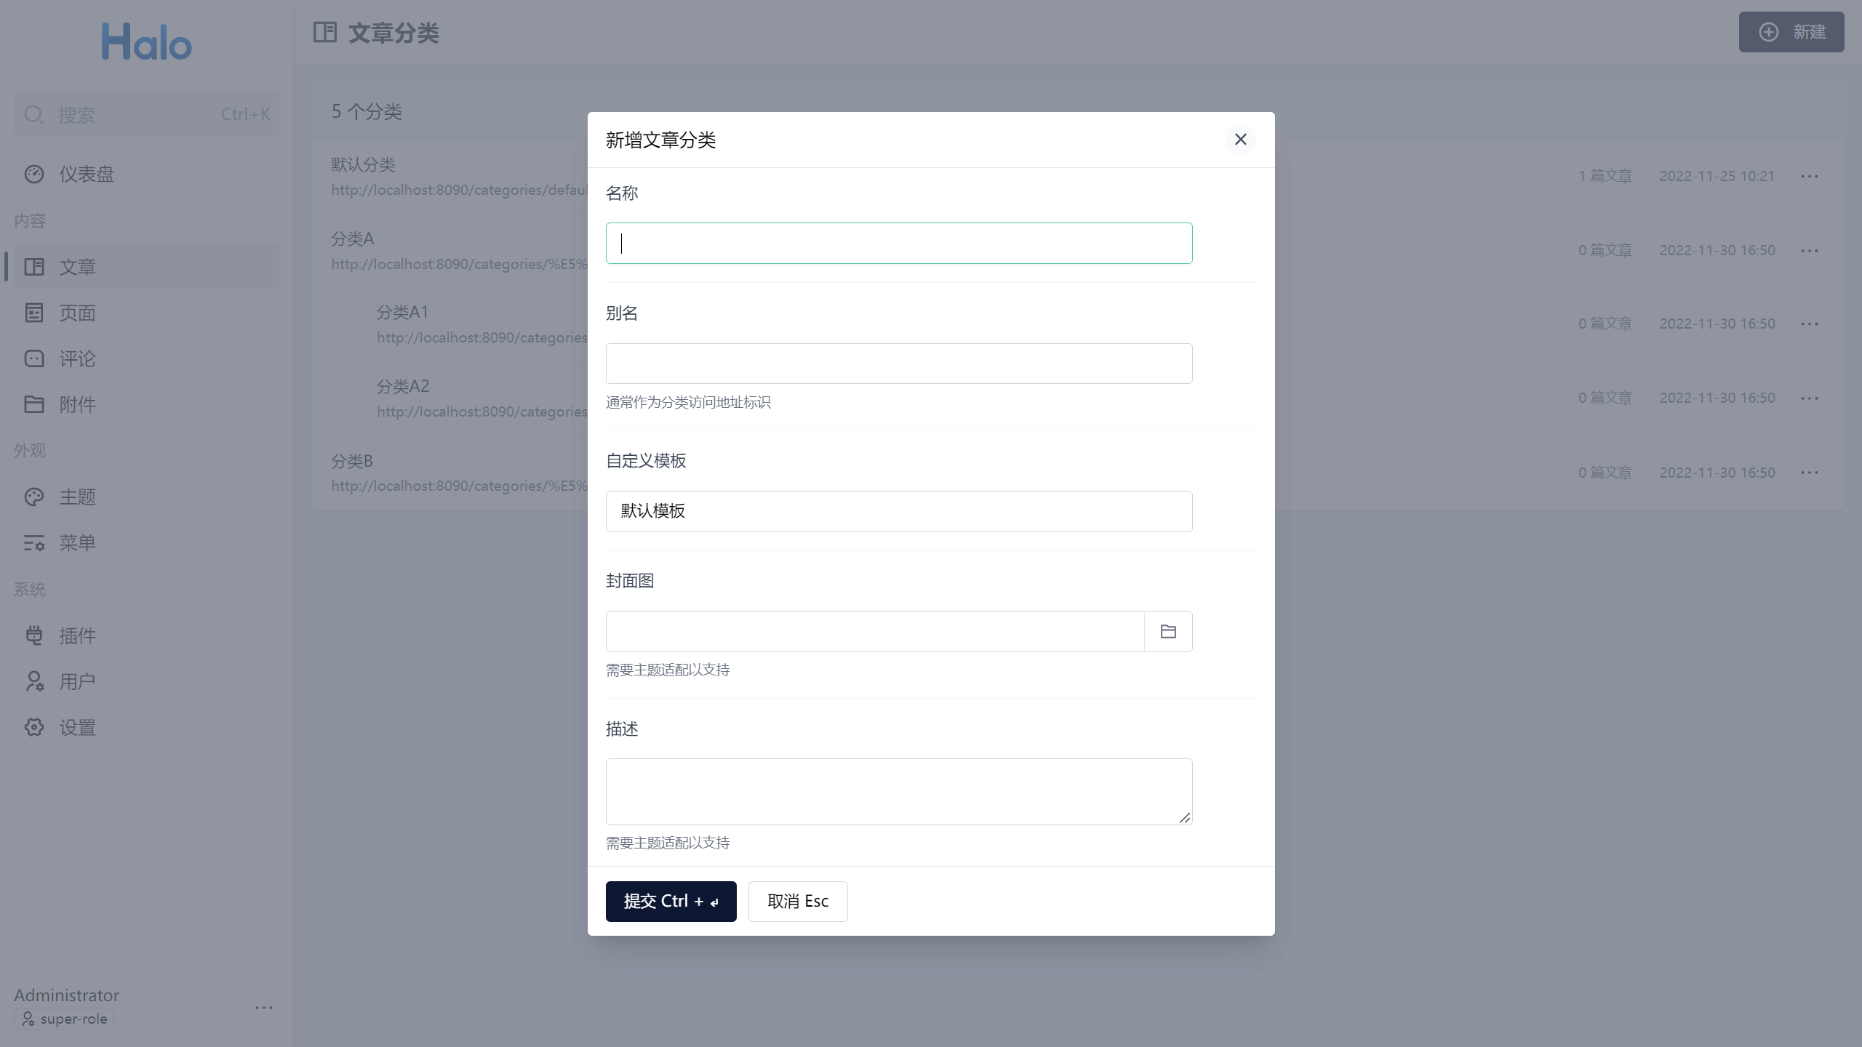Click the 1 篇文章 count

(x=1605, y=176)
